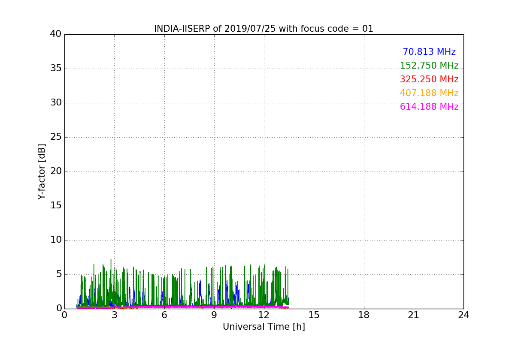Click the x-axis tick label 6

164,315
